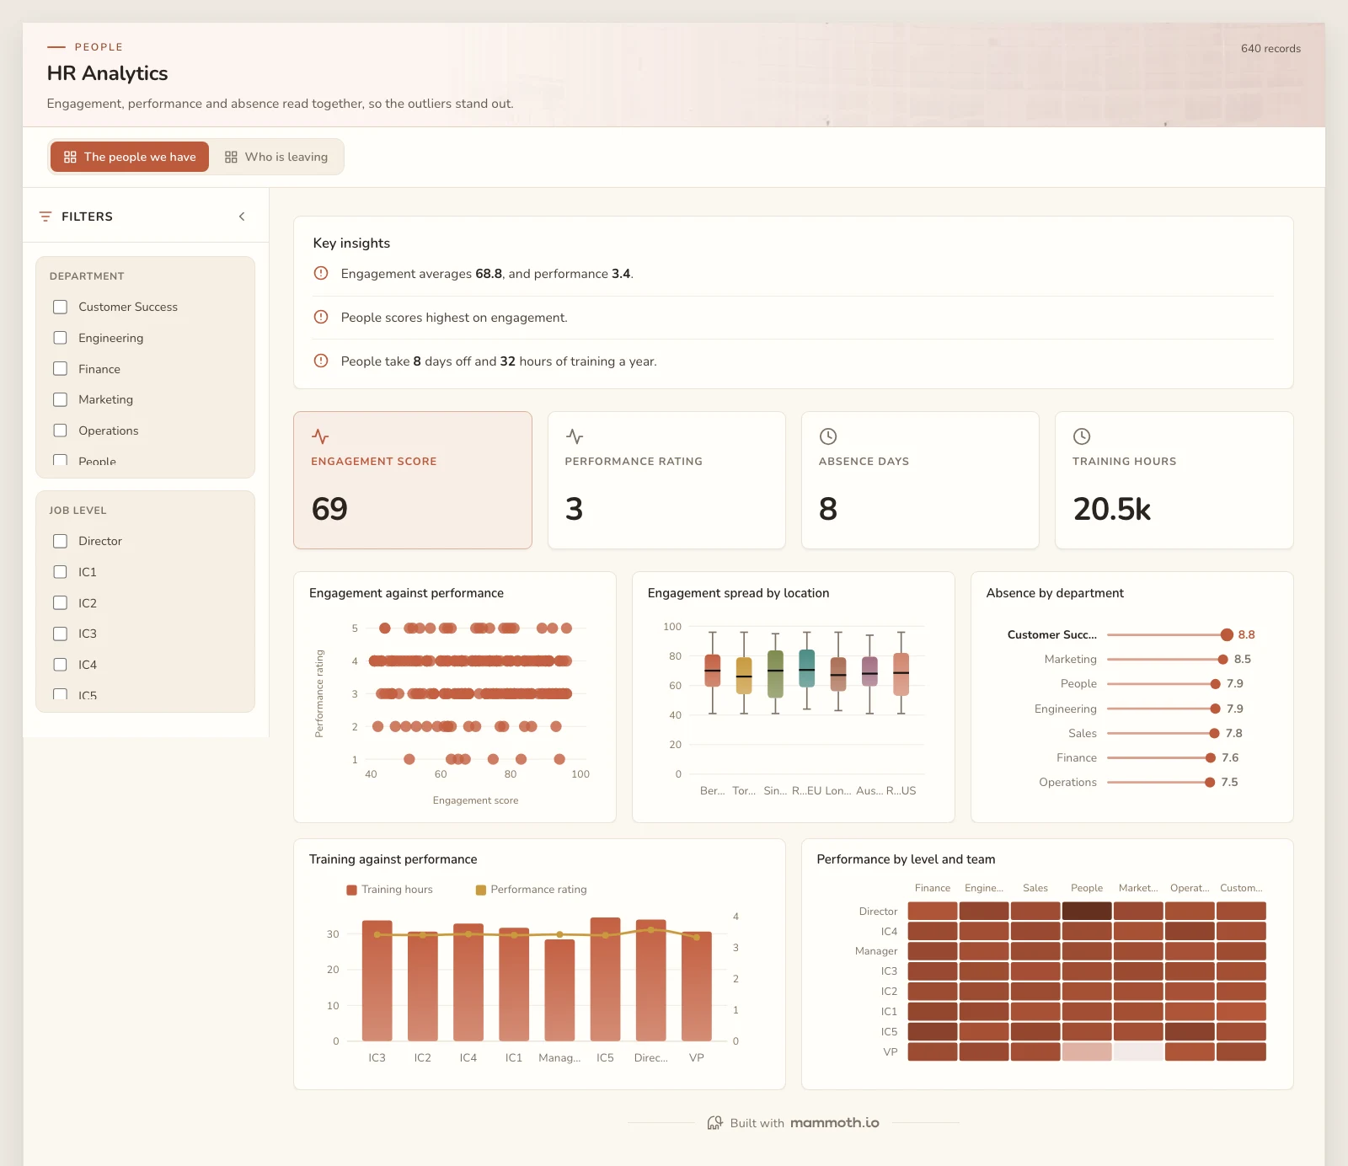The width and height of the screenshot is (1348, 1166).
Task: Click the pulse icon on Performance Rating card
Action: click(575, 436)
